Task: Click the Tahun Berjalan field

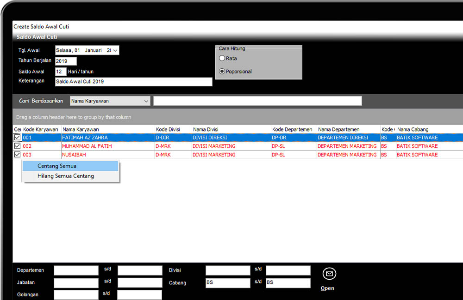Action: point(66,61)
